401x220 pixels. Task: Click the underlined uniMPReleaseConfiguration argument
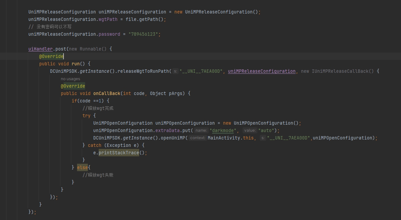[x=261, y=71]
